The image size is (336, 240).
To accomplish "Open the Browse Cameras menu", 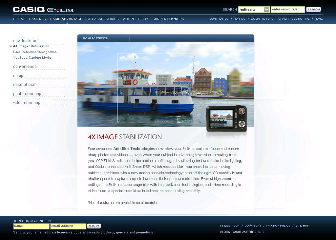I will [30, 19].
